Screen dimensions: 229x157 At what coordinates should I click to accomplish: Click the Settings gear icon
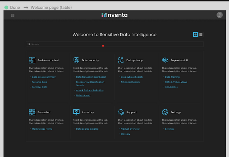(x=165, y=112)
